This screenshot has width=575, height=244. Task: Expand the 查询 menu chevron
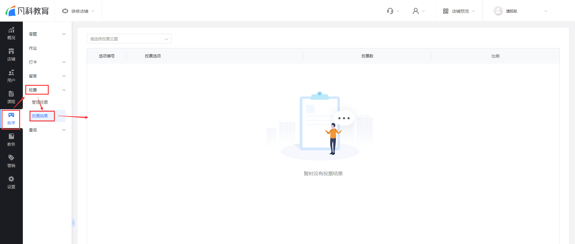(64, 130)
